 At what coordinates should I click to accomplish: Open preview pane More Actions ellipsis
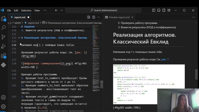click(193, 17)
